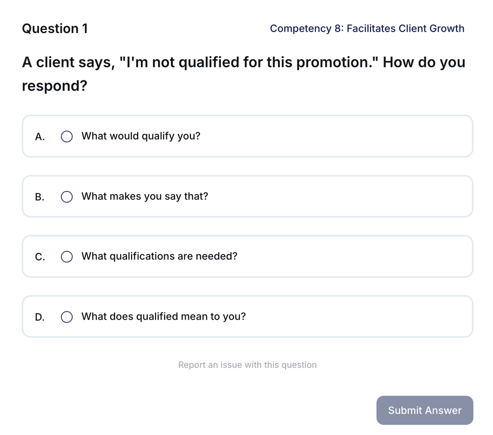Image resolution: width=493 pixels, height=435 pixels.
Task: Select radio button for option D
Action: click(67, 317)
